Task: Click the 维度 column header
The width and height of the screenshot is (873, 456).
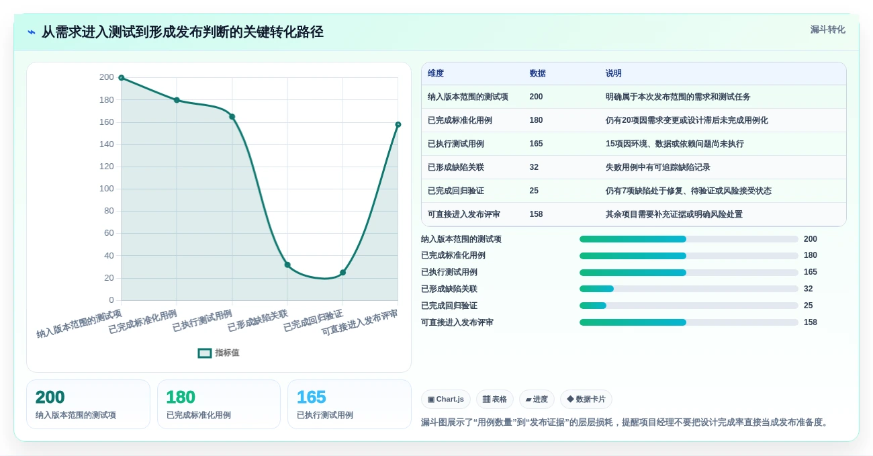Action: click(436, 73)
